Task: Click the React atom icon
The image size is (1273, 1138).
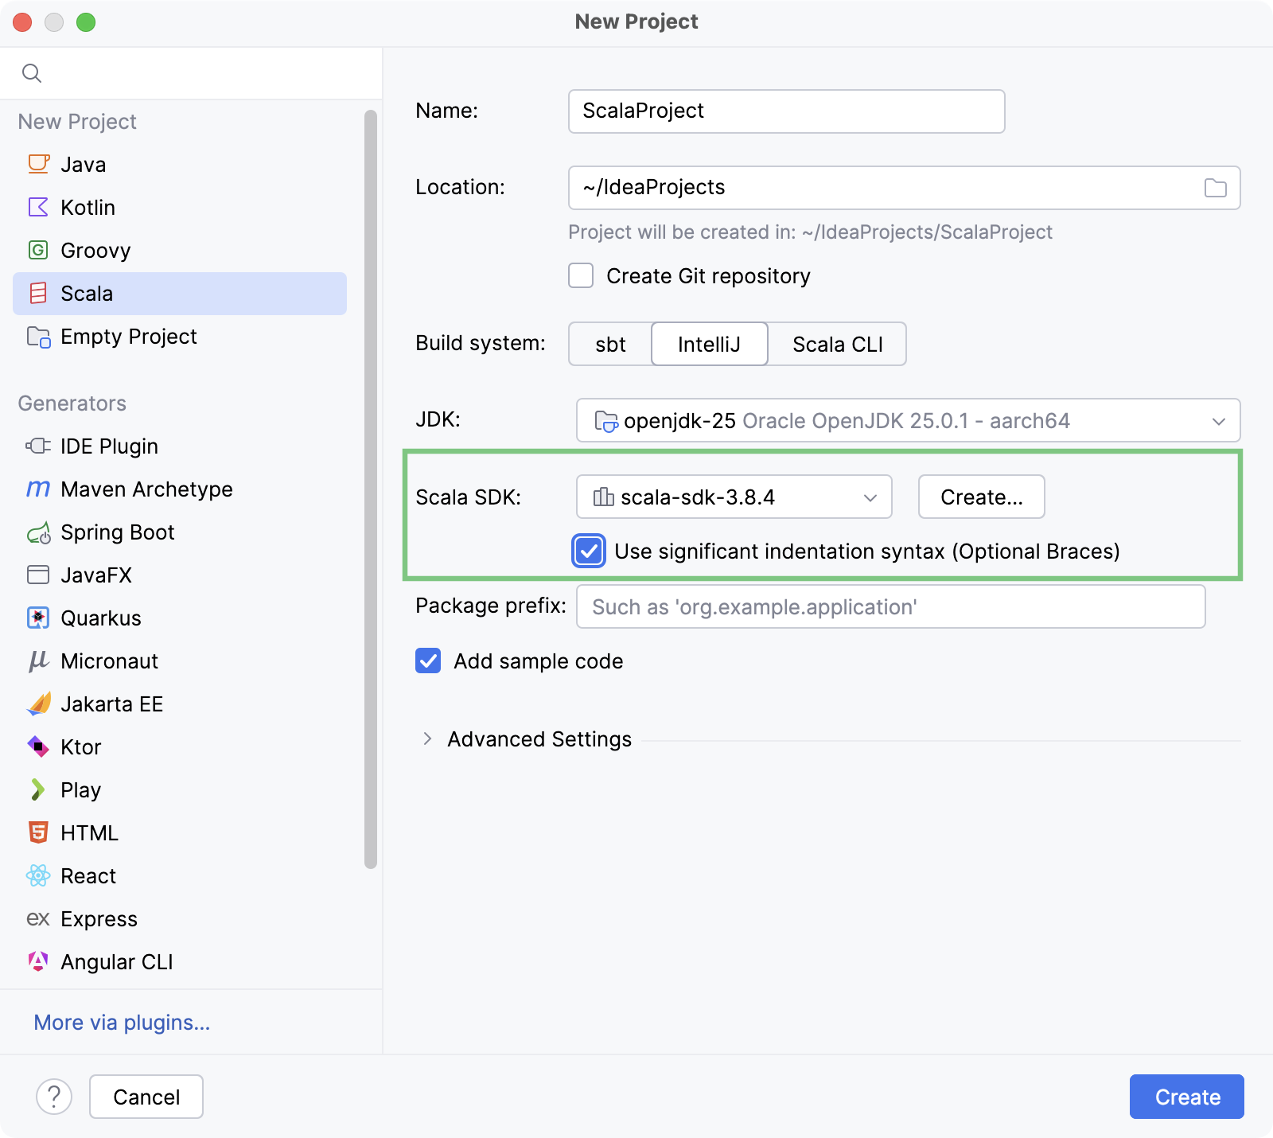Action: pos(38,875)
